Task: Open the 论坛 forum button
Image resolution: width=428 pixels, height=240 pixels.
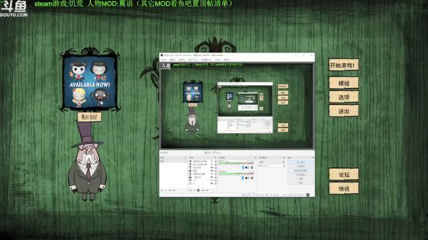Action: click(x=343, y=175)
